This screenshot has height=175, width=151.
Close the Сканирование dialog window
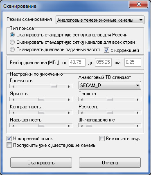point(139,4)
